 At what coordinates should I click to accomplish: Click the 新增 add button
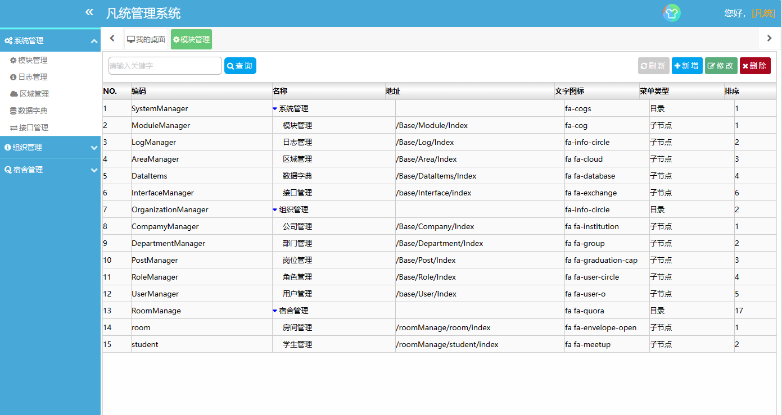687,66
